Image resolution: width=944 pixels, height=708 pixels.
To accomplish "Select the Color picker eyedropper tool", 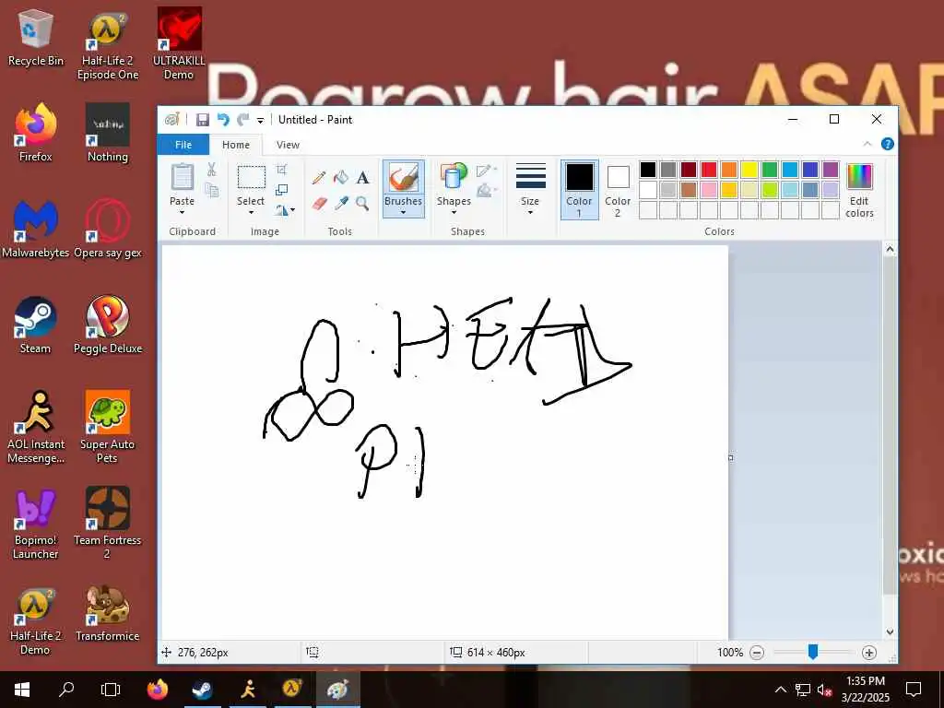I will click(x=341, y=204).
